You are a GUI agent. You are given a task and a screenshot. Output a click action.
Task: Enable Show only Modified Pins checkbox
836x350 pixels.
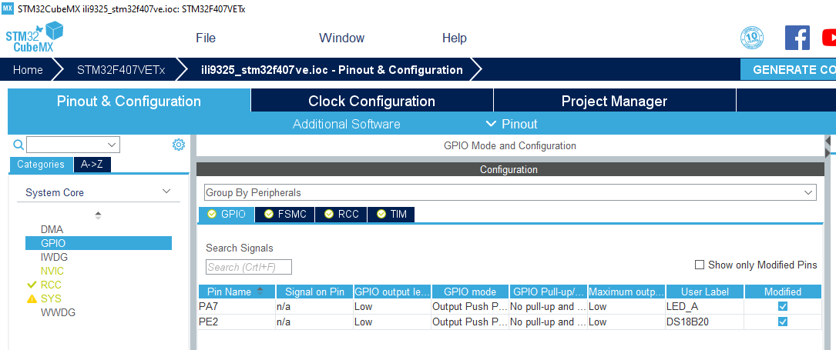(700, 265)
